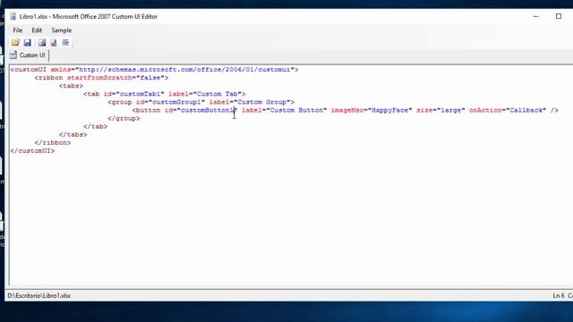
Task: Click the "customTab1" id value
Action: (x=140, y=94)
